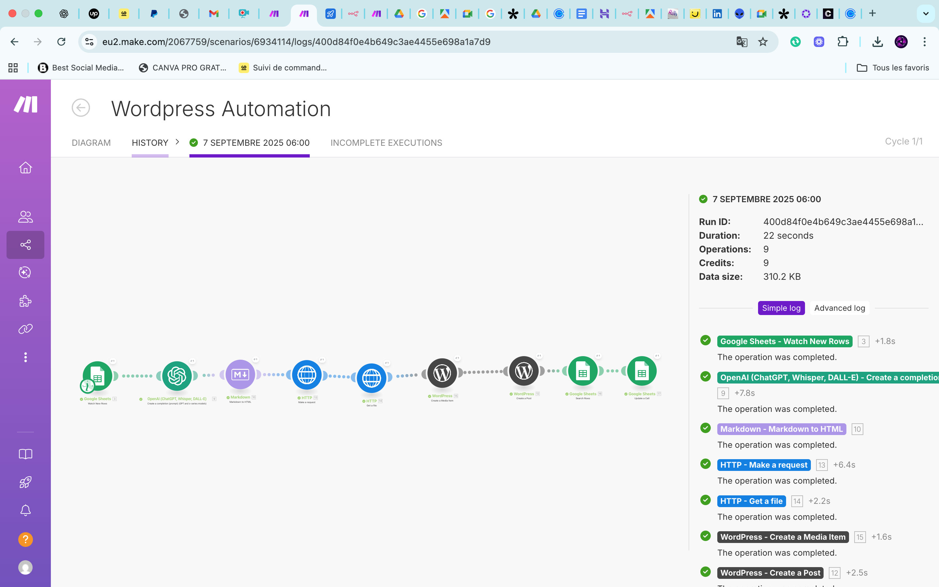Switch to Advanced log view
Screen dimensions: 939x587
pyautogui.click(x=839, y=308)
